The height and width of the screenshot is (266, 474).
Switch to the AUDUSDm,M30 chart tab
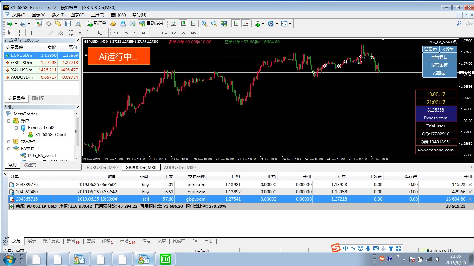click(x=180, y=168)
